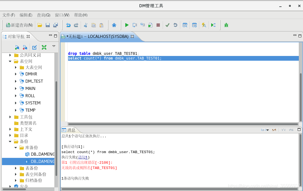Expand the TEMP tablespace node
The height and width of the screenshot is (191, 303).
tap(16, 110)
